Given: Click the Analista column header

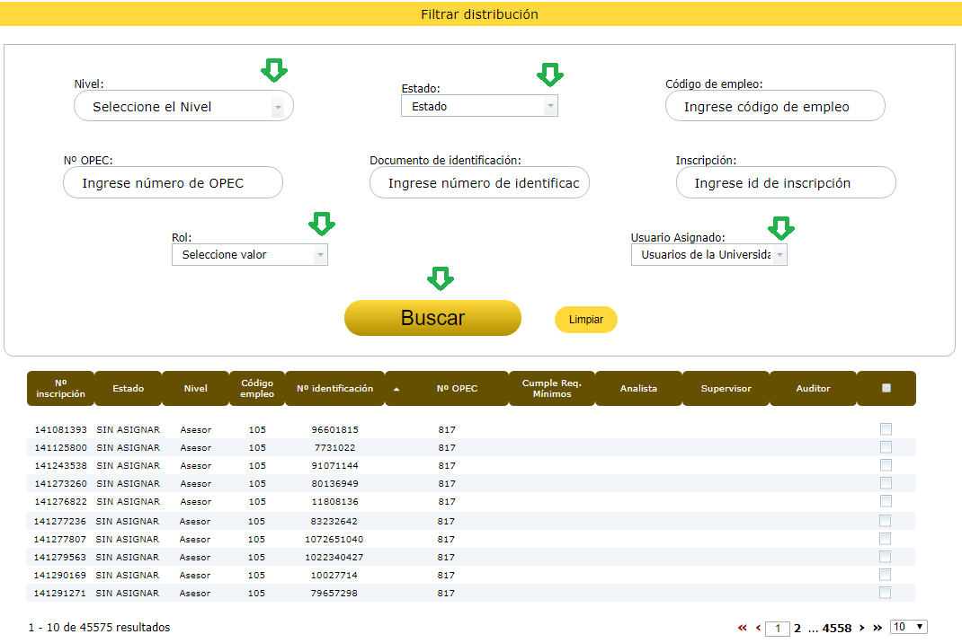Looking at the screenshot, I should click(x=638, y=389).
